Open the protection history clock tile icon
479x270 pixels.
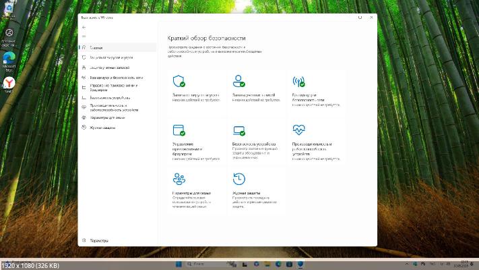tap(238, 179)
